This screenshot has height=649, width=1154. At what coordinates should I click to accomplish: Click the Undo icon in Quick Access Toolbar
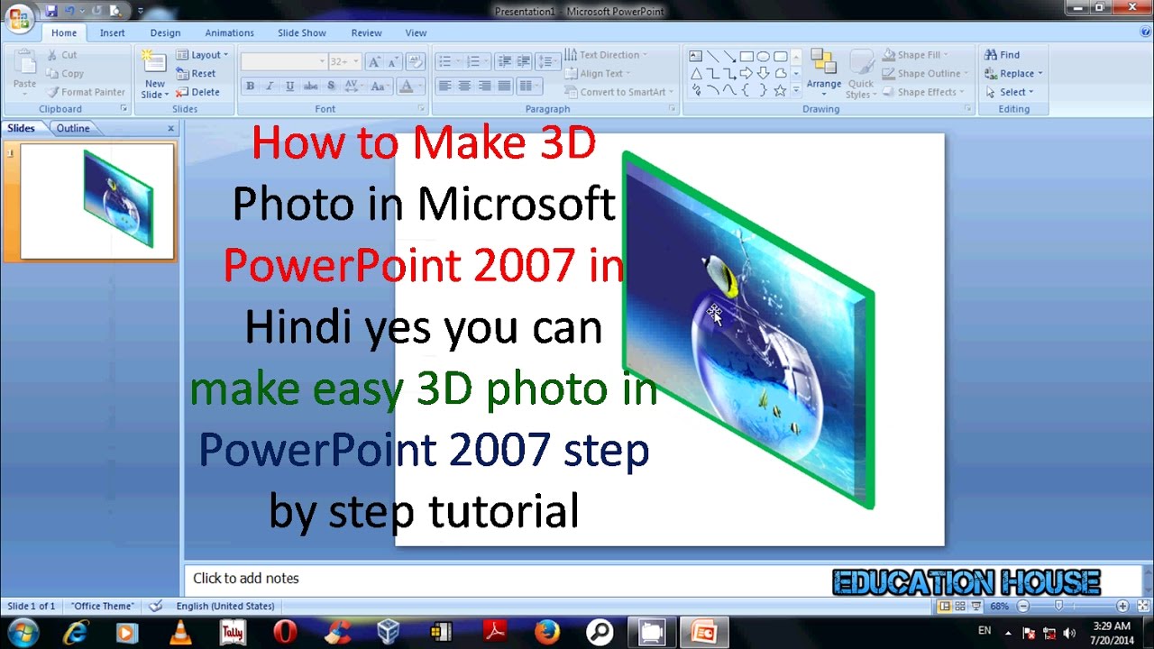click(x=69, y=11)
